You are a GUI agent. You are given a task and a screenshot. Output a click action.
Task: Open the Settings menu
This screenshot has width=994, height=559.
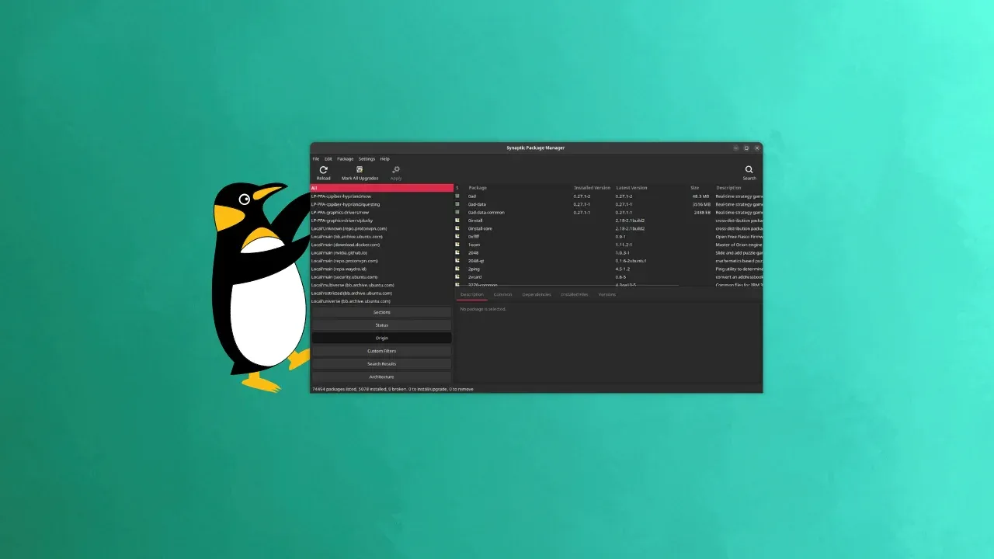pos(366,158)
